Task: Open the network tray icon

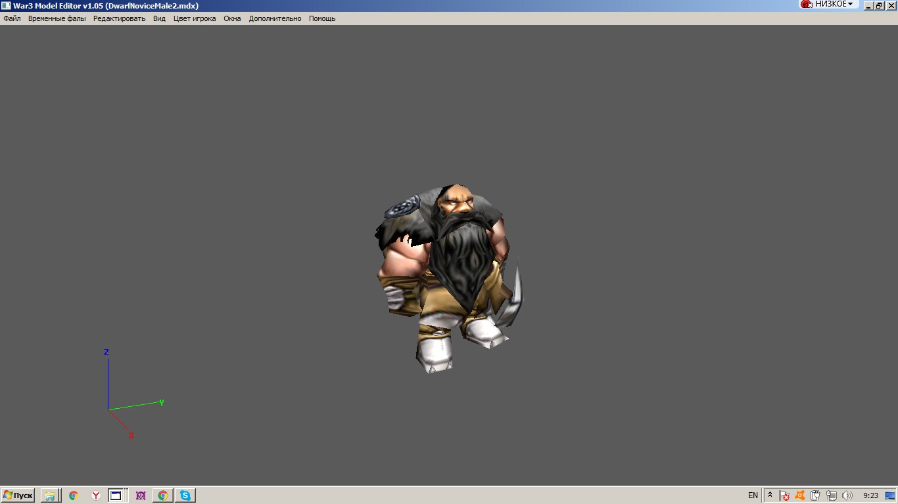Action: (831, 495)
